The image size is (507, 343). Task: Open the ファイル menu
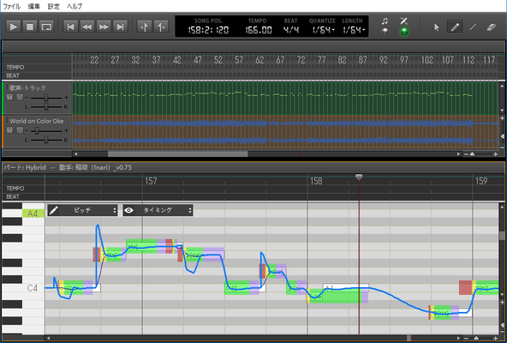coord(12,6)
